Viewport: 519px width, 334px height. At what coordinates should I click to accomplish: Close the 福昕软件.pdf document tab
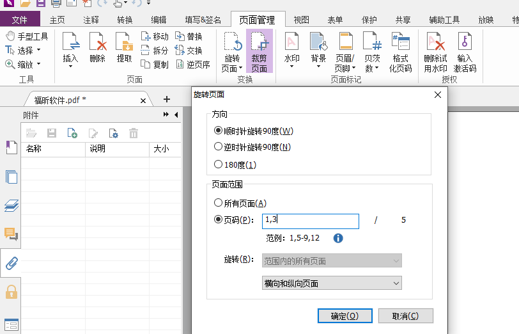click(143, 100)
